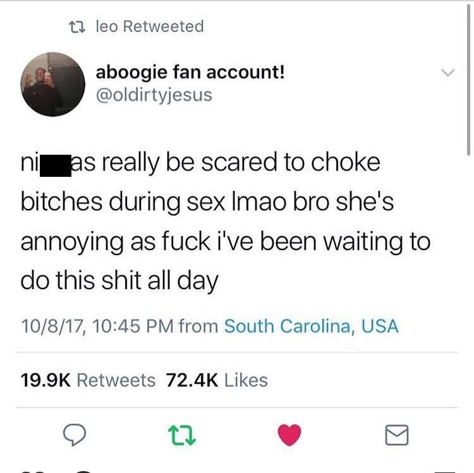Click the word Likes in stats row
Image resolution: width=474 pixels, height=473 pixels.
click(x=246, y=380)
